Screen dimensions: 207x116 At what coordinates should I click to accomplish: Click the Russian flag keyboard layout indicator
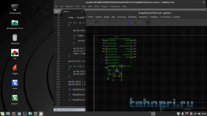click(187, 114)
